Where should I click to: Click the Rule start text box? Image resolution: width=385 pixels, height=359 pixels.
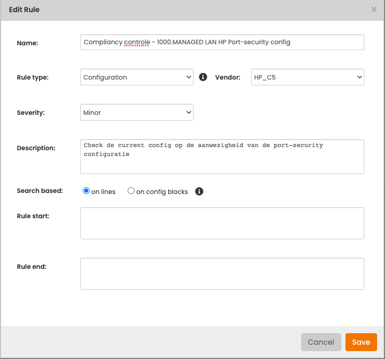point(222,223)
